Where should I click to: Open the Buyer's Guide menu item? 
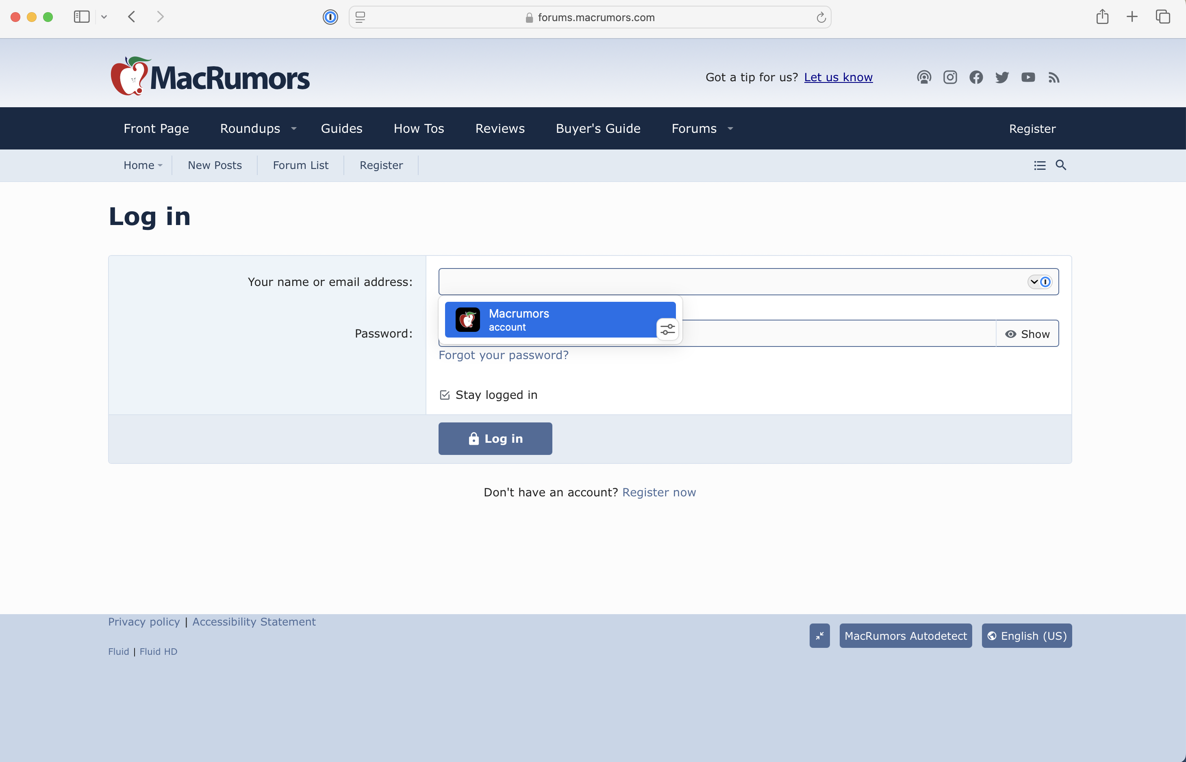(x=598, y=129)
